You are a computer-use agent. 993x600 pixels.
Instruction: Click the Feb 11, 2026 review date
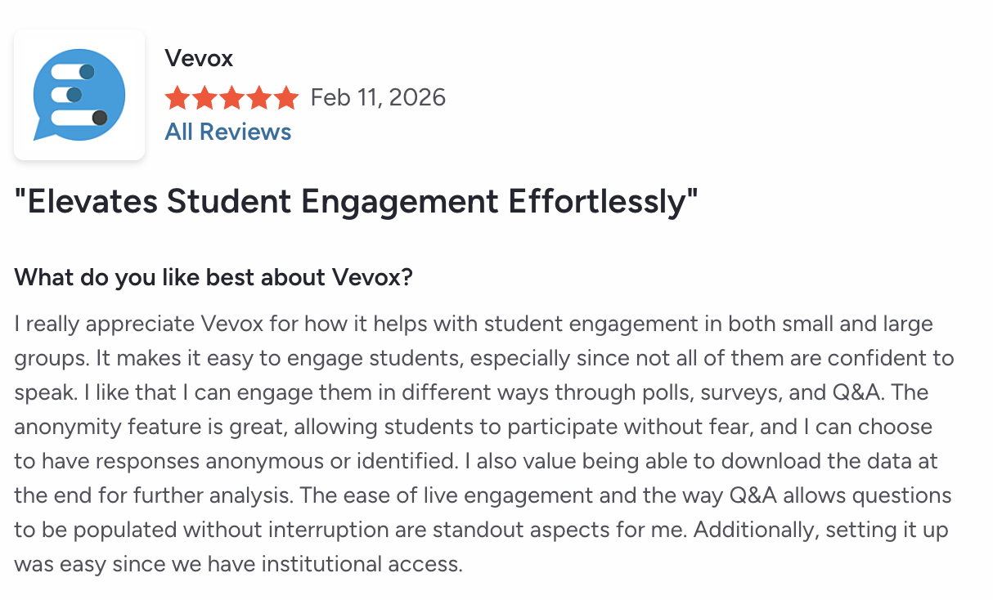(x=378, y=98)
